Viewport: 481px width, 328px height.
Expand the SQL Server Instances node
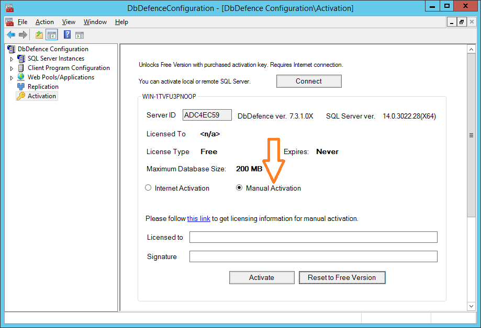(x=12, y=59)
